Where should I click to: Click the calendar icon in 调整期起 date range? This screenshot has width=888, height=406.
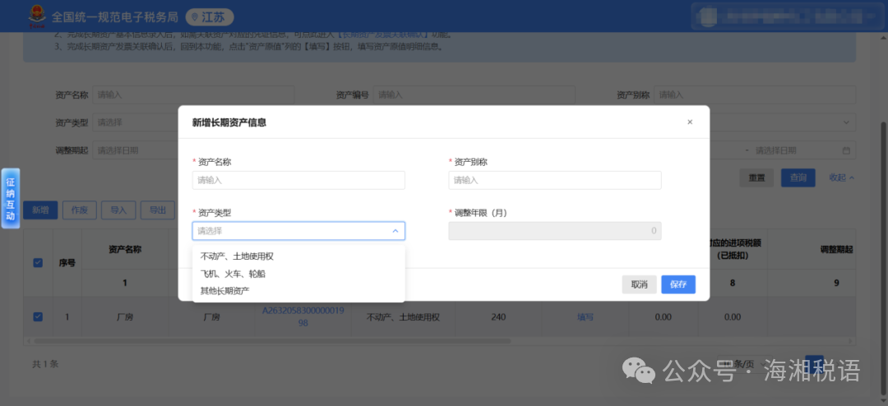[x=846, y=150]
